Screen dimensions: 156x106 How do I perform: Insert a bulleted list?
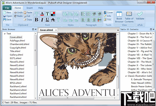point(83,14)
